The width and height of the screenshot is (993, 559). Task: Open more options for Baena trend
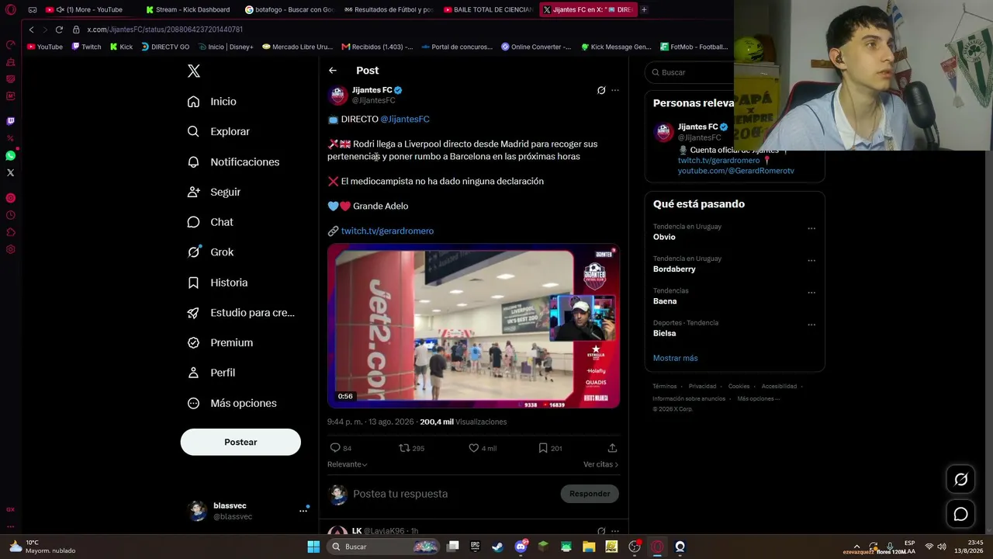coord(811,293)
